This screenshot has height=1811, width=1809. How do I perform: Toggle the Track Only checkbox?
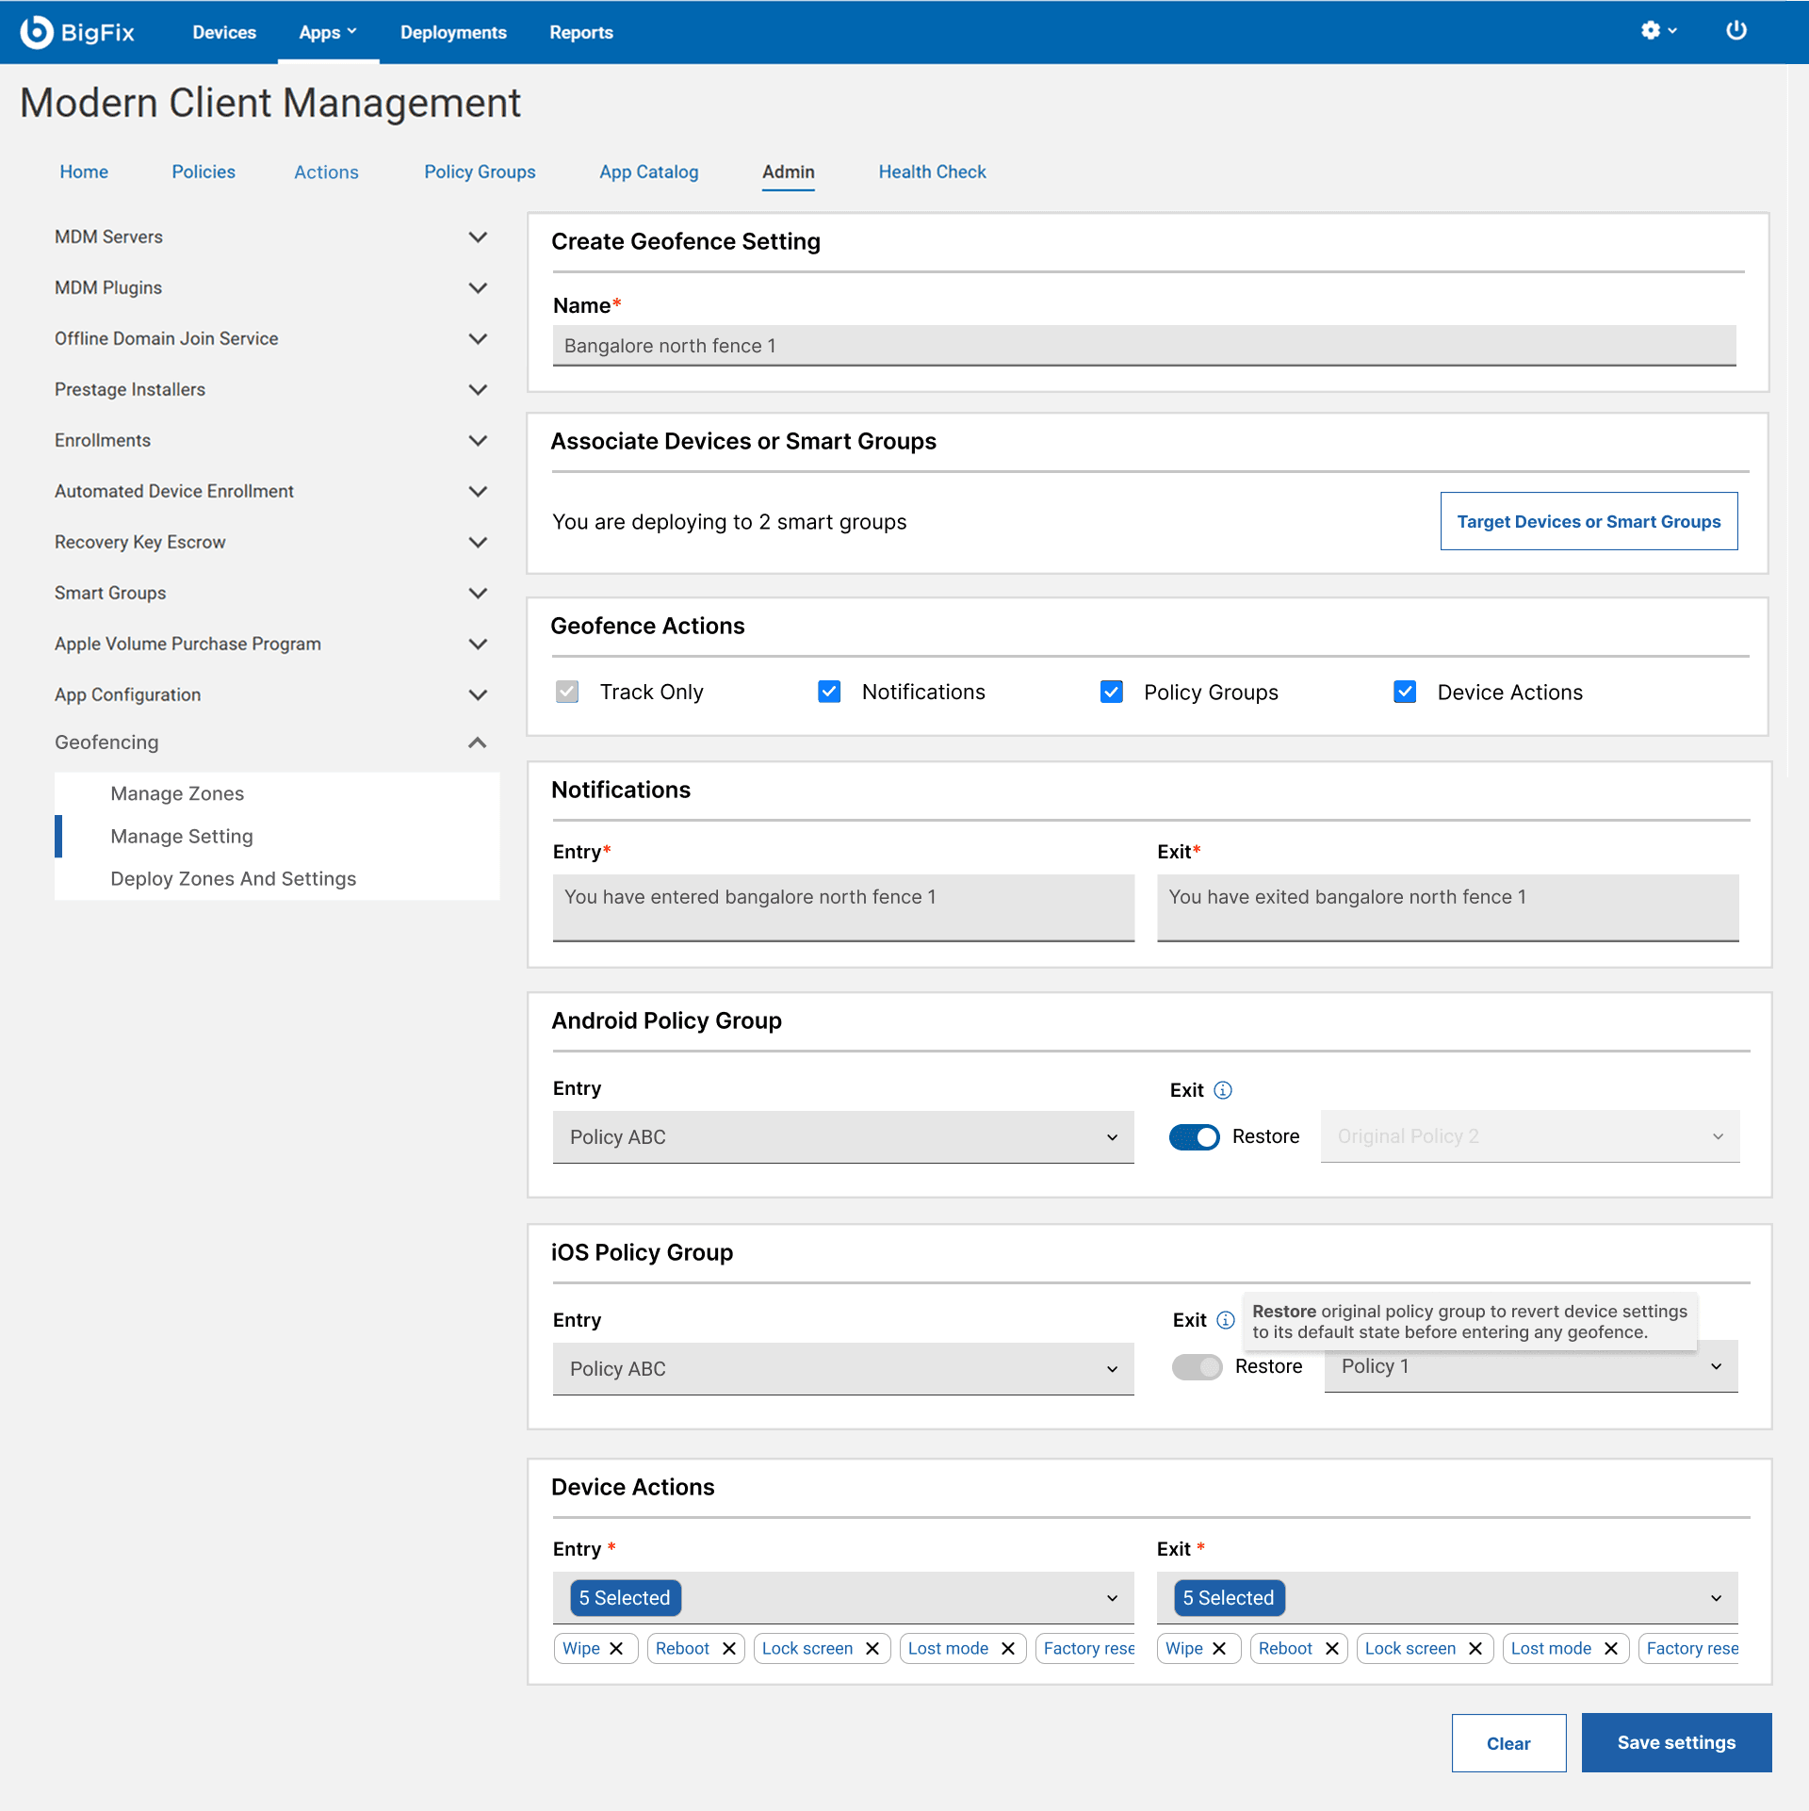567,693
